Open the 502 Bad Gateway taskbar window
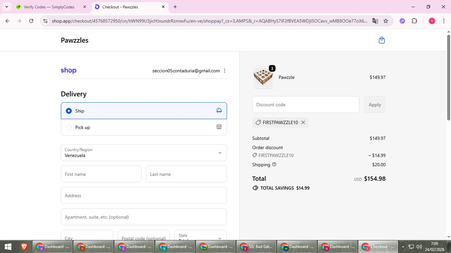This screenshot has width=451, height=253. coord(256,247)
